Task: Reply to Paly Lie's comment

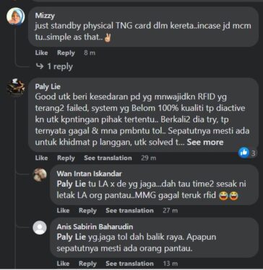Action: pyautogui.click(x=66, y=158)
